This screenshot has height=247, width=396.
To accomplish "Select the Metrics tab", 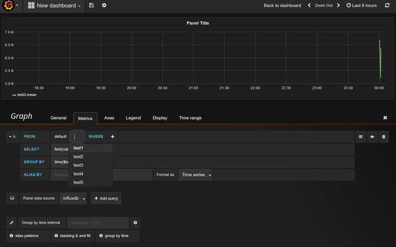I will [x=85, y=118].
